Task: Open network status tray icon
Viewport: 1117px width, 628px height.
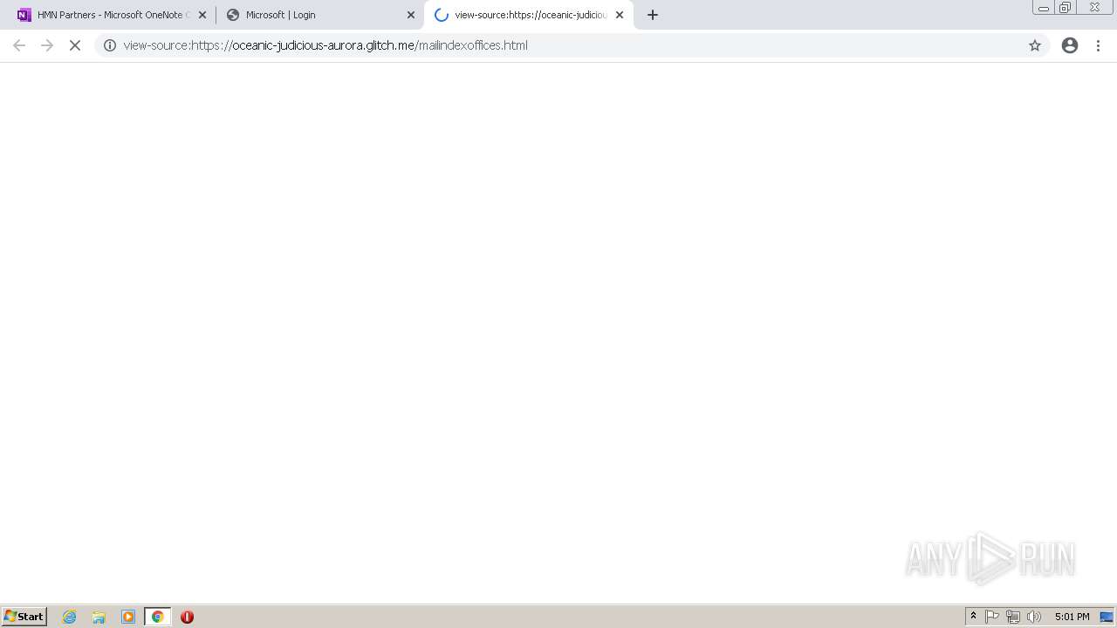Action: [1013, 617]
